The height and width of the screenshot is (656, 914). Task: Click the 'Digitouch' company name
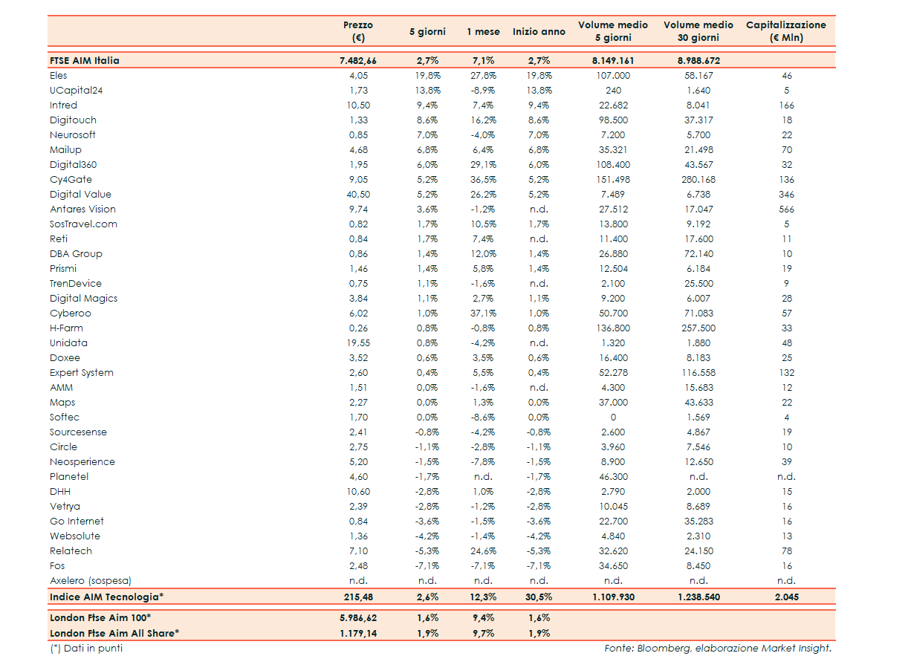[x=74, y=120]
